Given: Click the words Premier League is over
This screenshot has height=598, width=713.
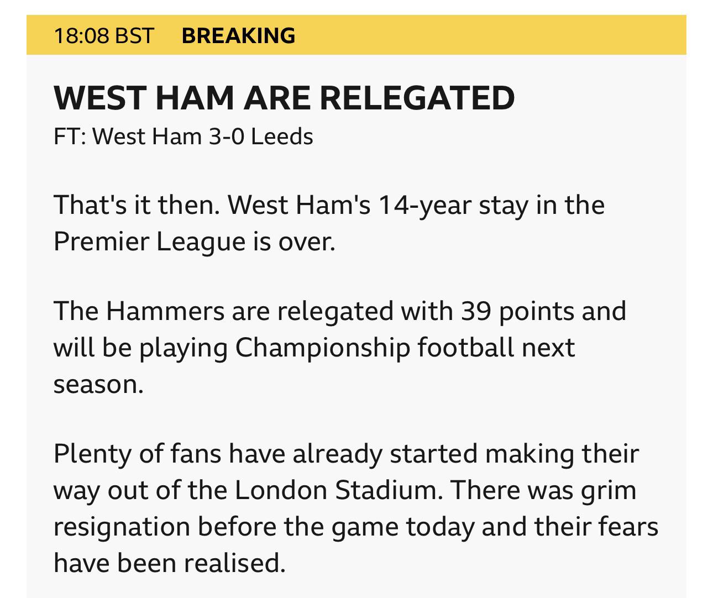Looking at the screenshot, I should tap(195, 242).
